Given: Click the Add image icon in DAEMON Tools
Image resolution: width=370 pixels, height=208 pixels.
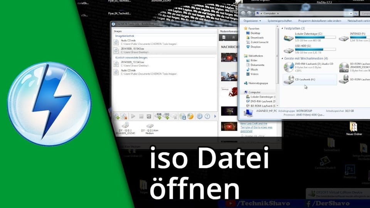Looking at the screenshot, I should (x=116, y=116).
